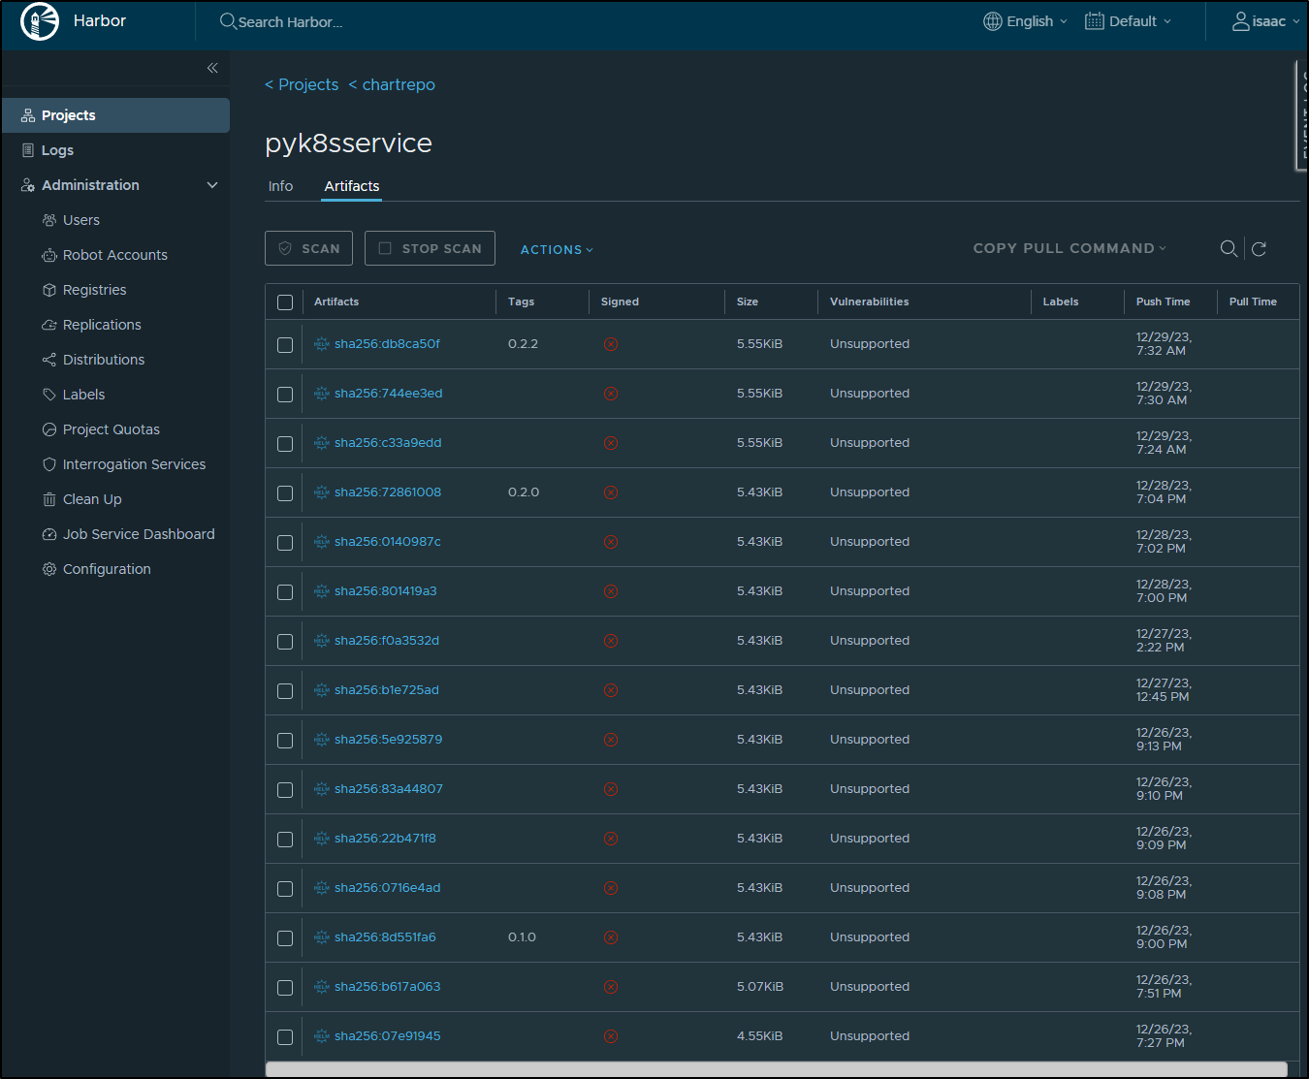This screenshot has width=1309, height=1079.
Task: Check the box for sha256:07e91945
Action: 285,1037
